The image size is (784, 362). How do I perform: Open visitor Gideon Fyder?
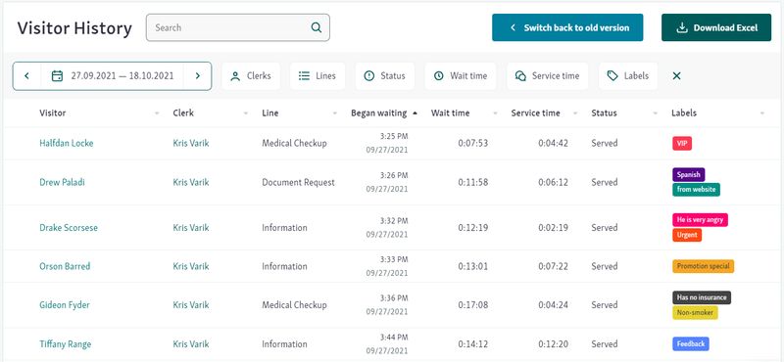point(65,305)
